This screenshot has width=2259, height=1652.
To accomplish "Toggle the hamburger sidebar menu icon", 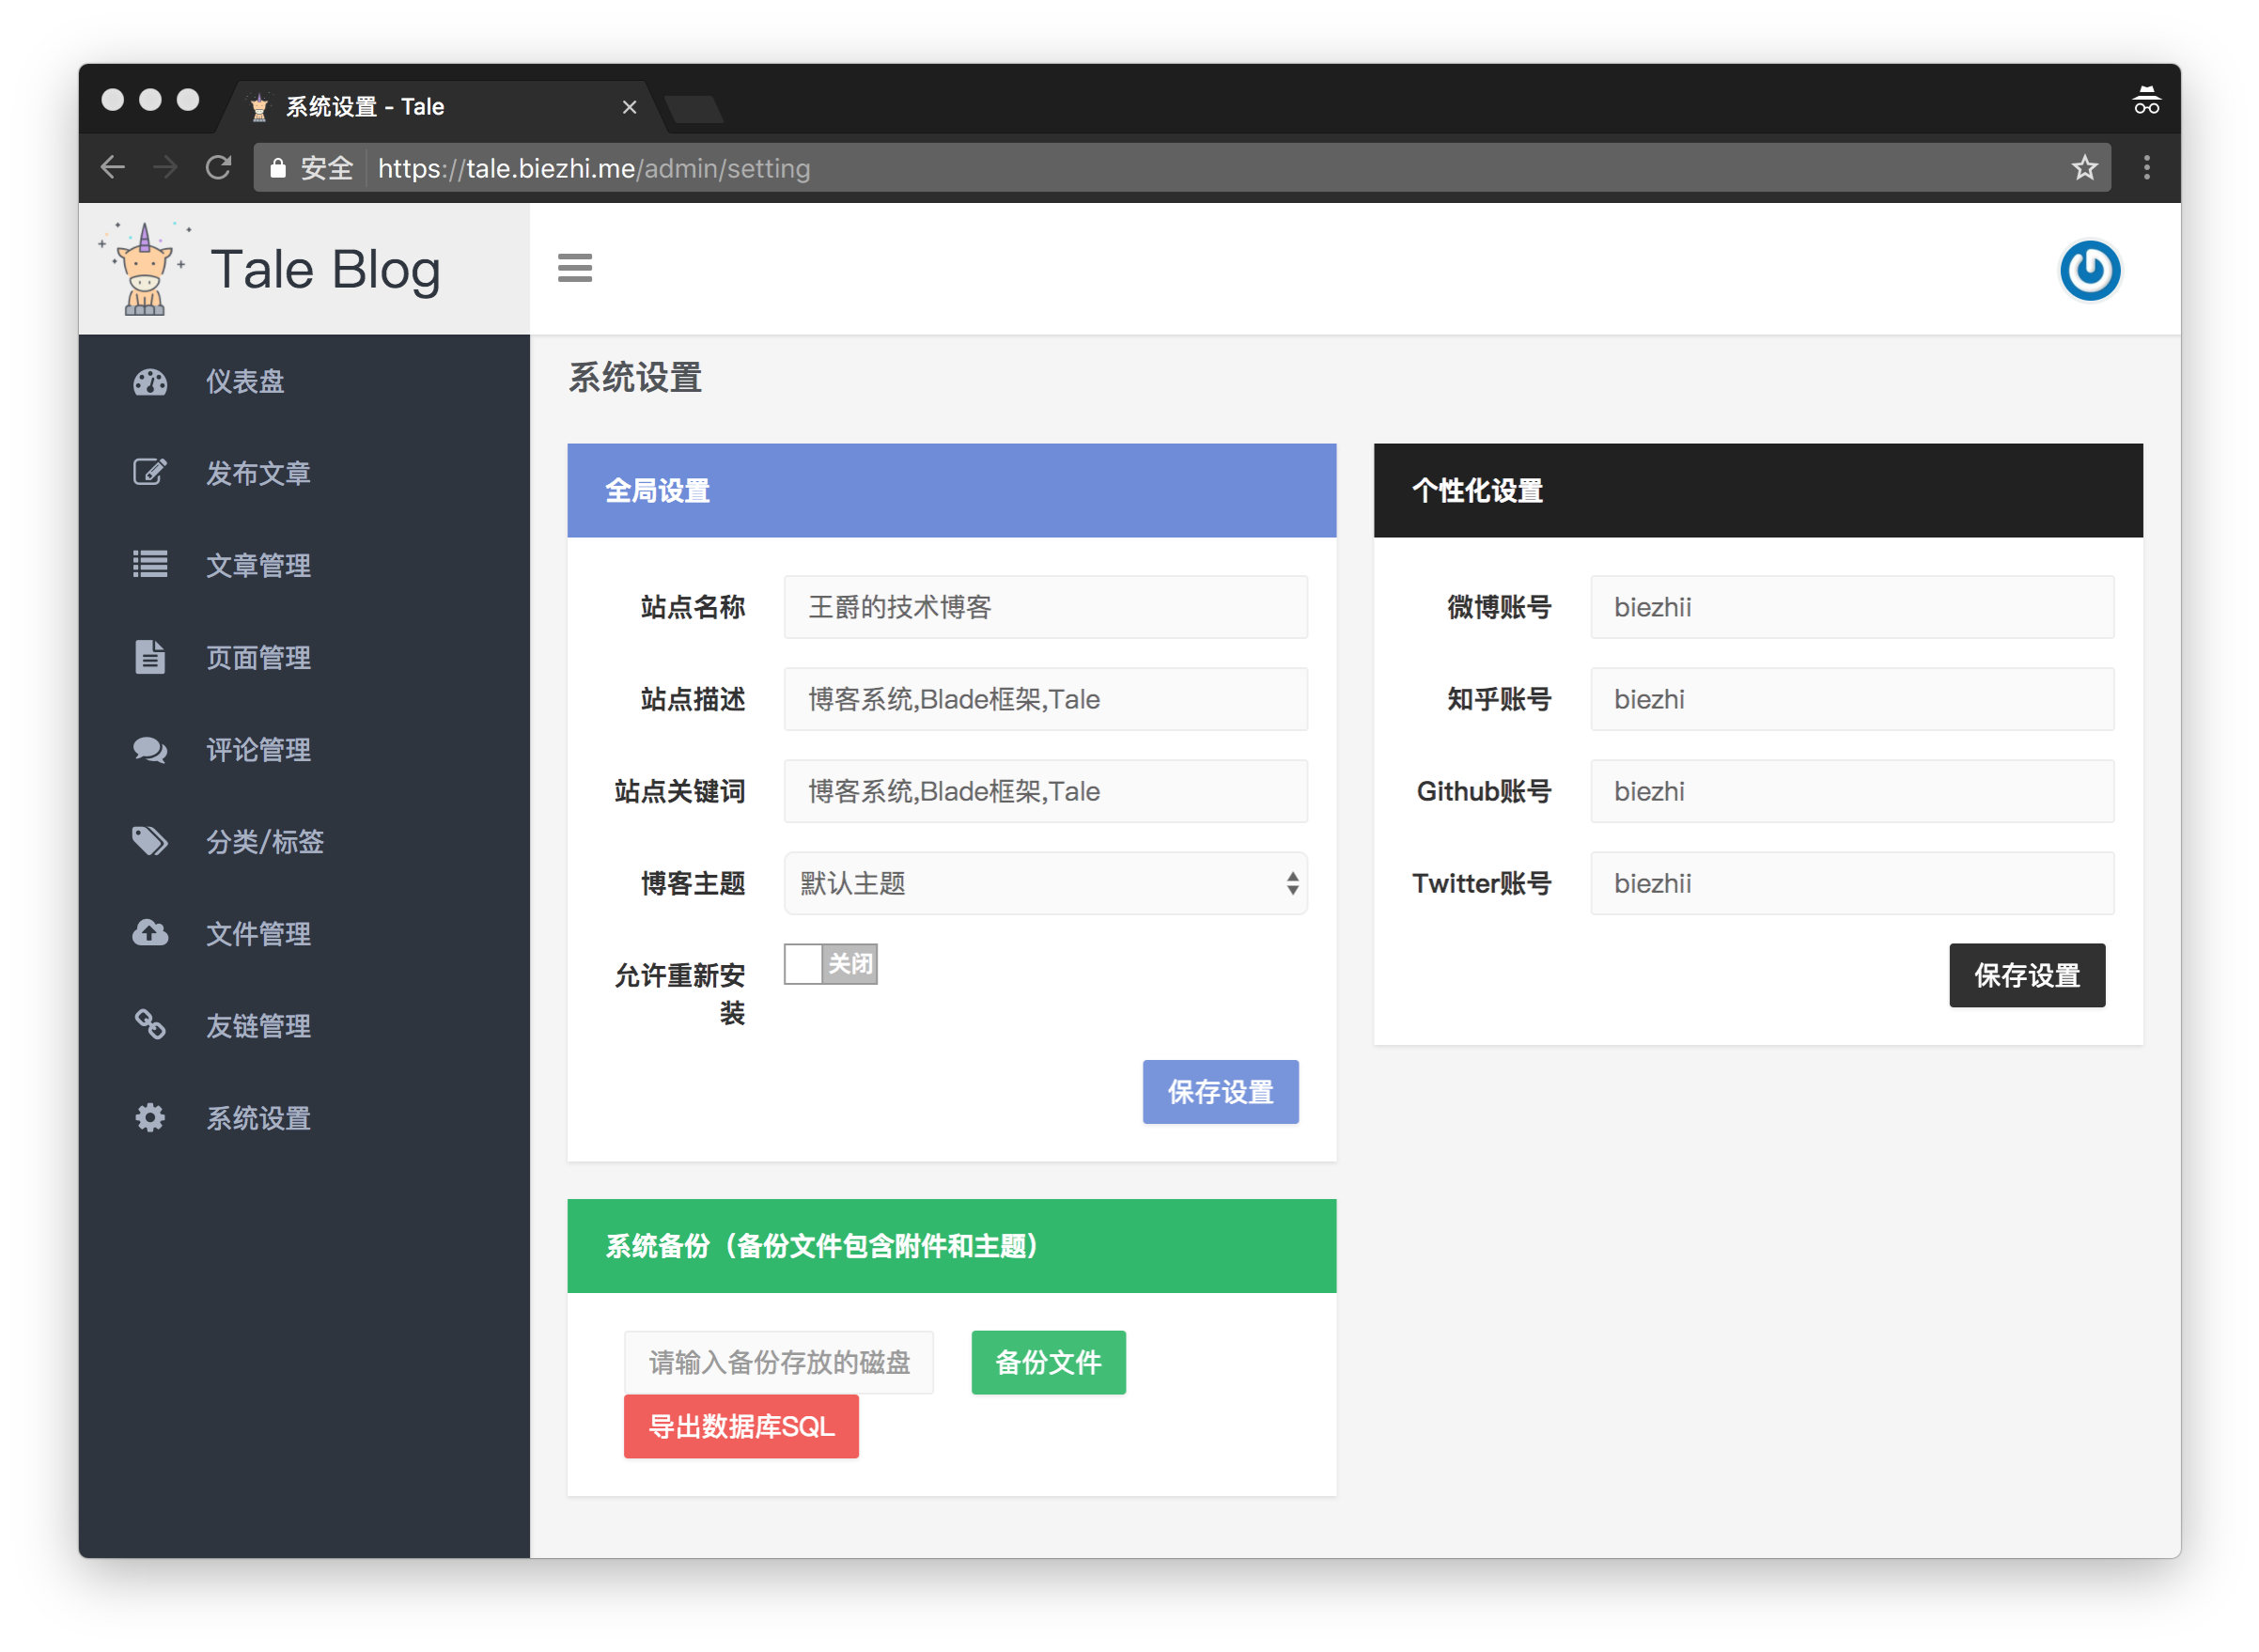I will (575, 268).
